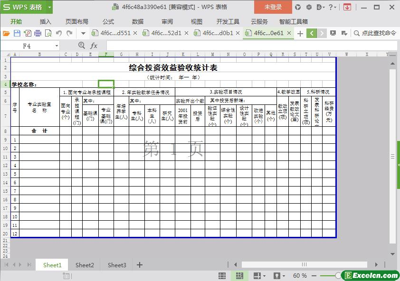This screenshot has width=400, height=281.
Task: Switch to normal view in status bar
Action: pos(222,276)
